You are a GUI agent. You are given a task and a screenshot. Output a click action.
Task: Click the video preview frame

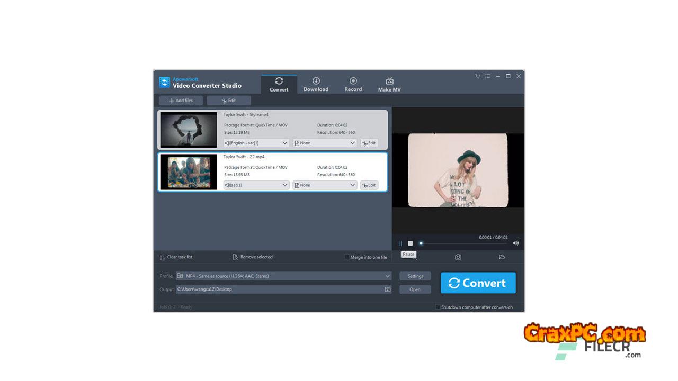(458, 170)
